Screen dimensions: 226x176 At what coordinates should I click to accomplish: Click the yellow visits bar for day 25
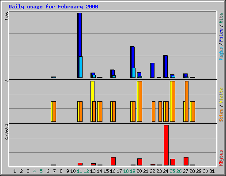(171, 101)
